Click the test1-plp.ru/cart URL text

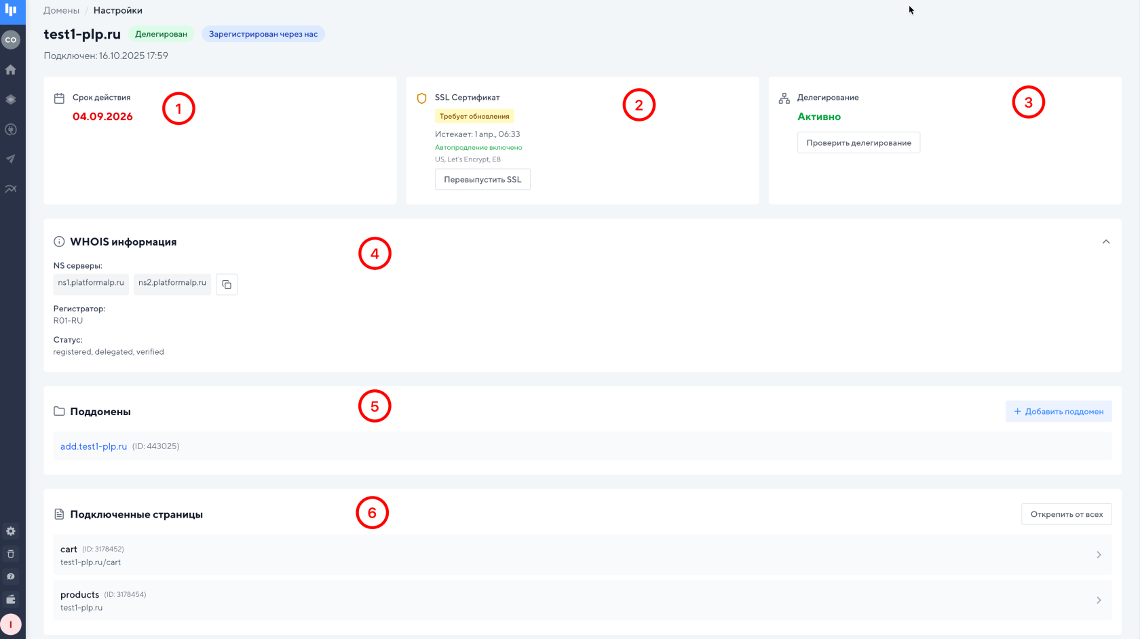90,562
